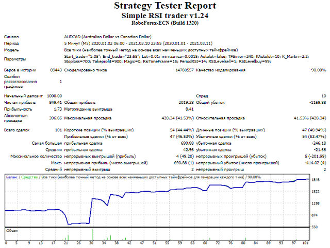Select the parameter line starting with "Start_trade"

tap(187, 56)
